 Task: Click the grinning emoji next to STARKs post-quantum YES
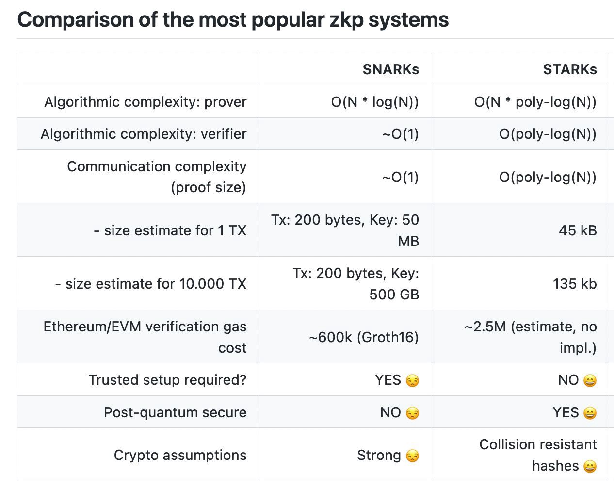pyautogui.click(x=590, y=413)
